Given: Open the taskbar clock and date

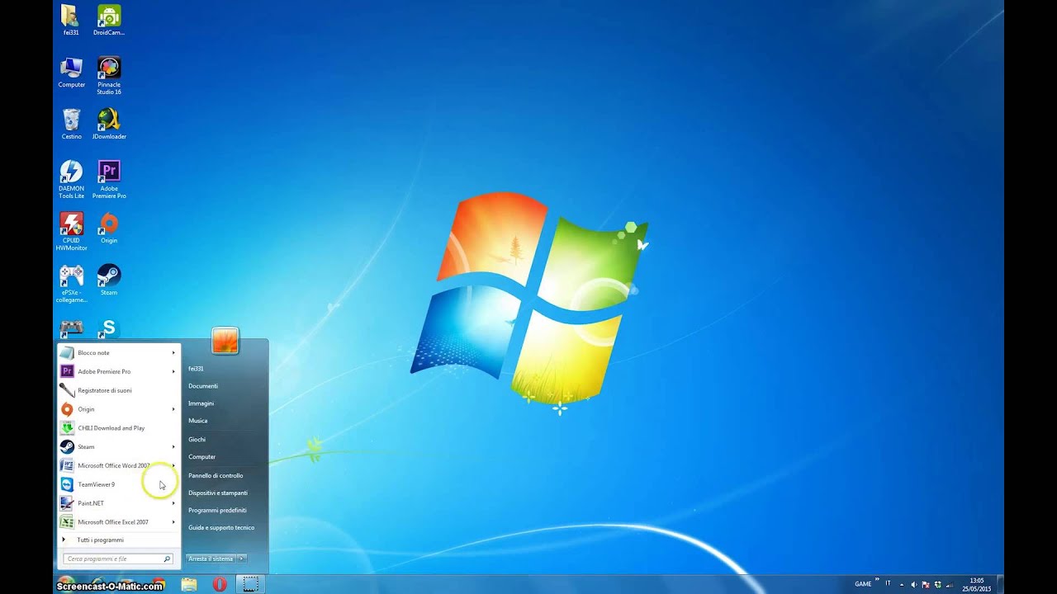Looking at the screenshot, I should point(977,584).
